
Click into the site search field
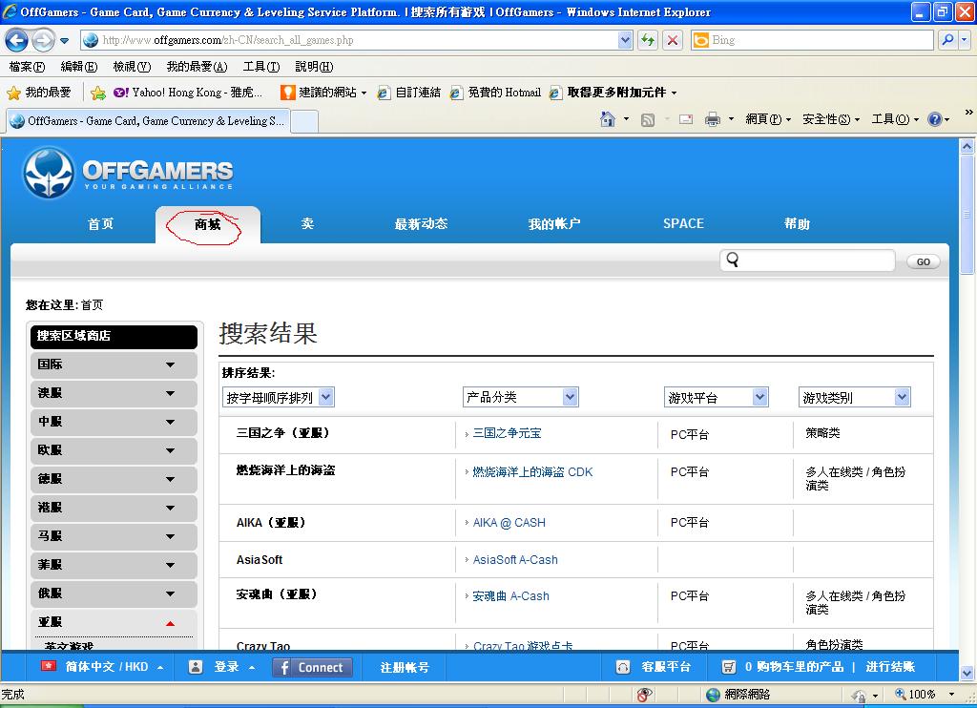pos(807,260)
